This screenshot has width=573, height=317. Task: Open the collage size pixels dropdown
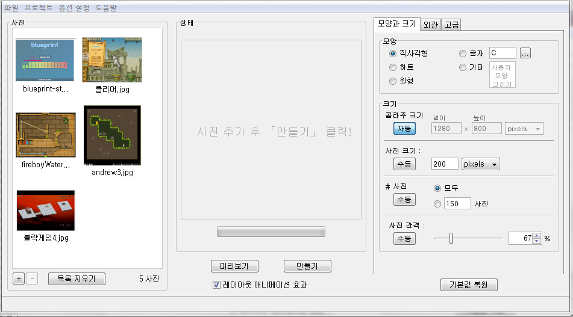(x=524, y=128)
